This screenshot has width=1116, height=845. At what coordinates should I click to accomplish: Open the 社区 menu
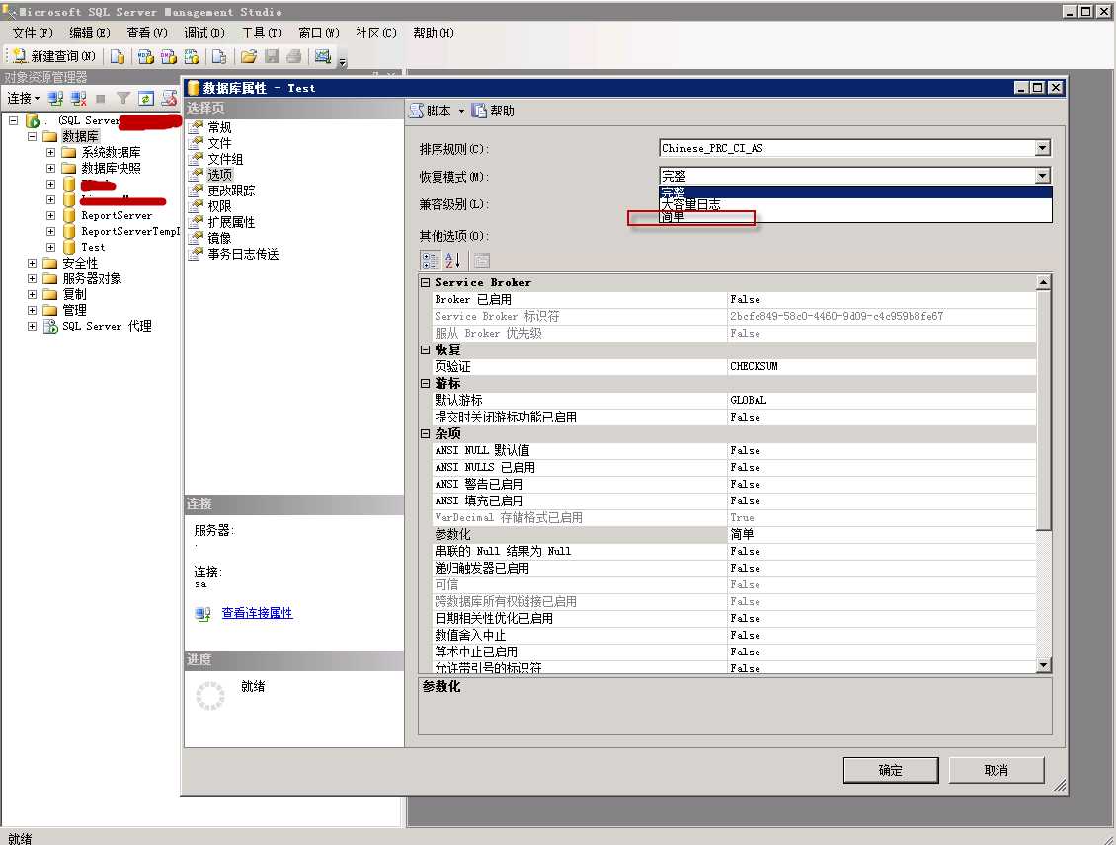(376, 33)
